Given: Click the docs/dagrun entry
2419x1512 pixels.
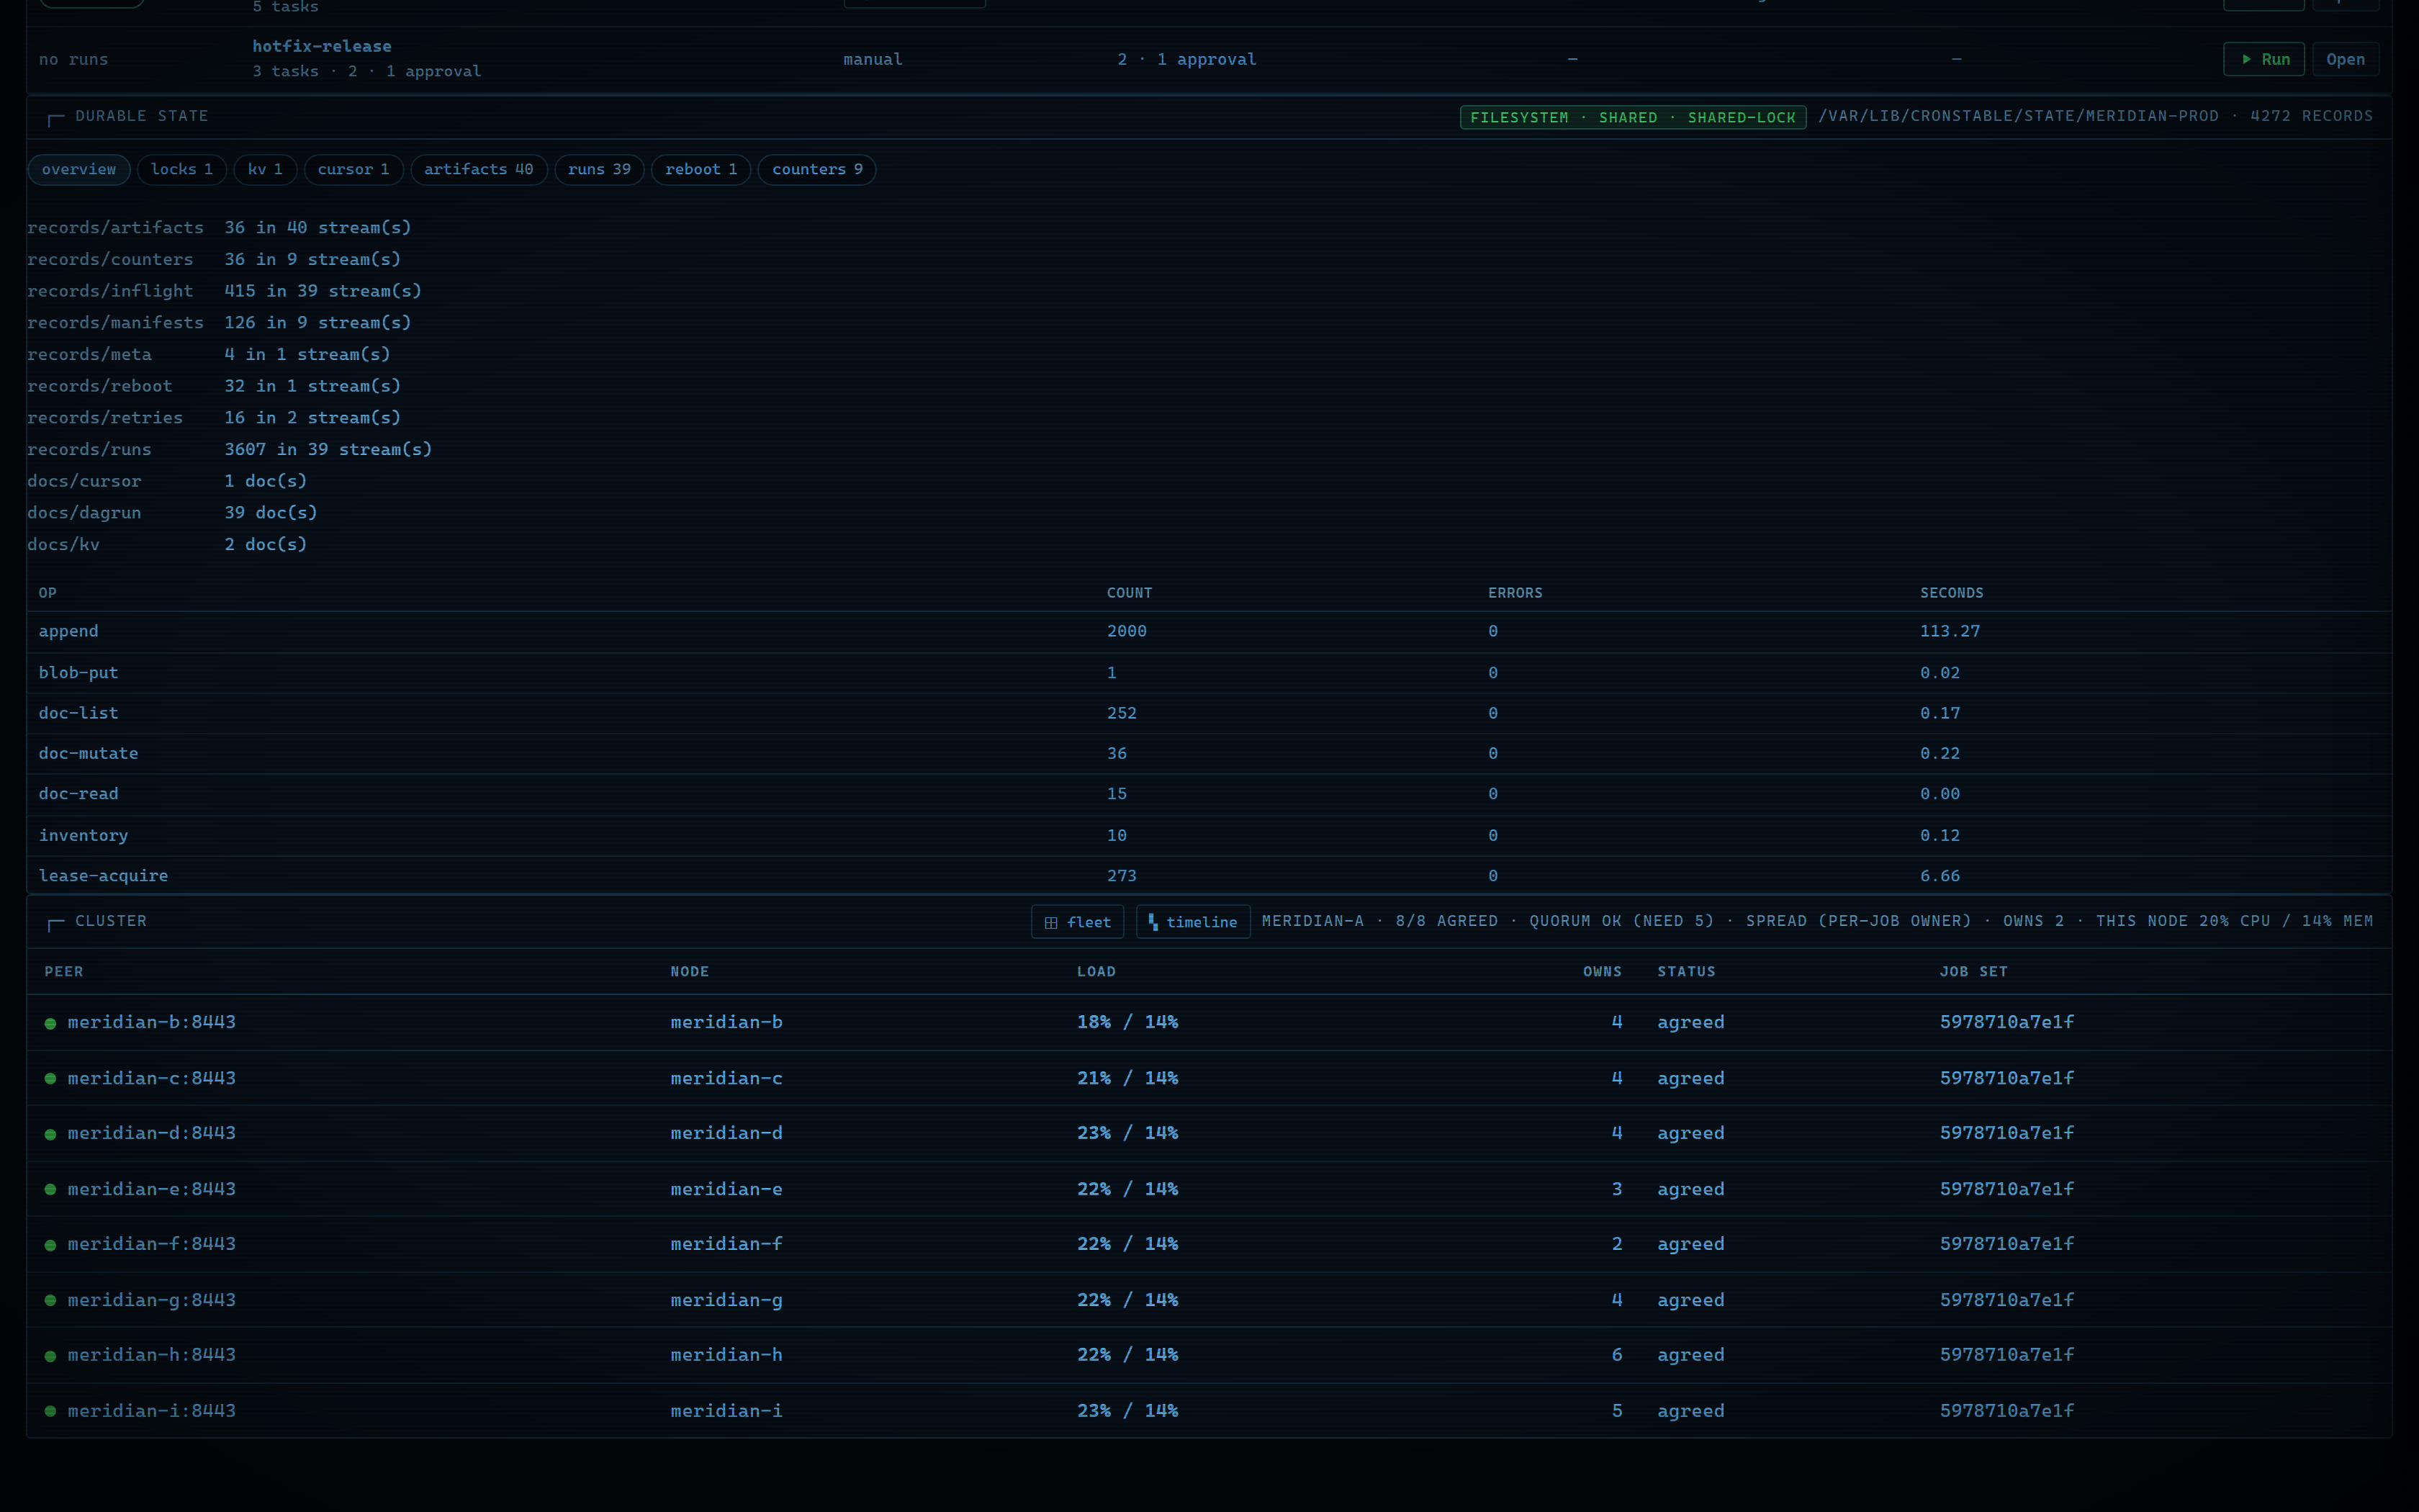Looking at the screenshot, I should tap(84, 513).
